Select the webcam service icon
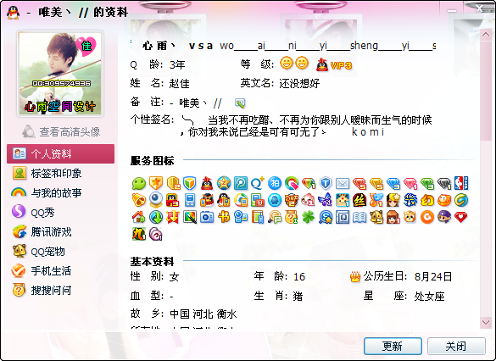 156,200
